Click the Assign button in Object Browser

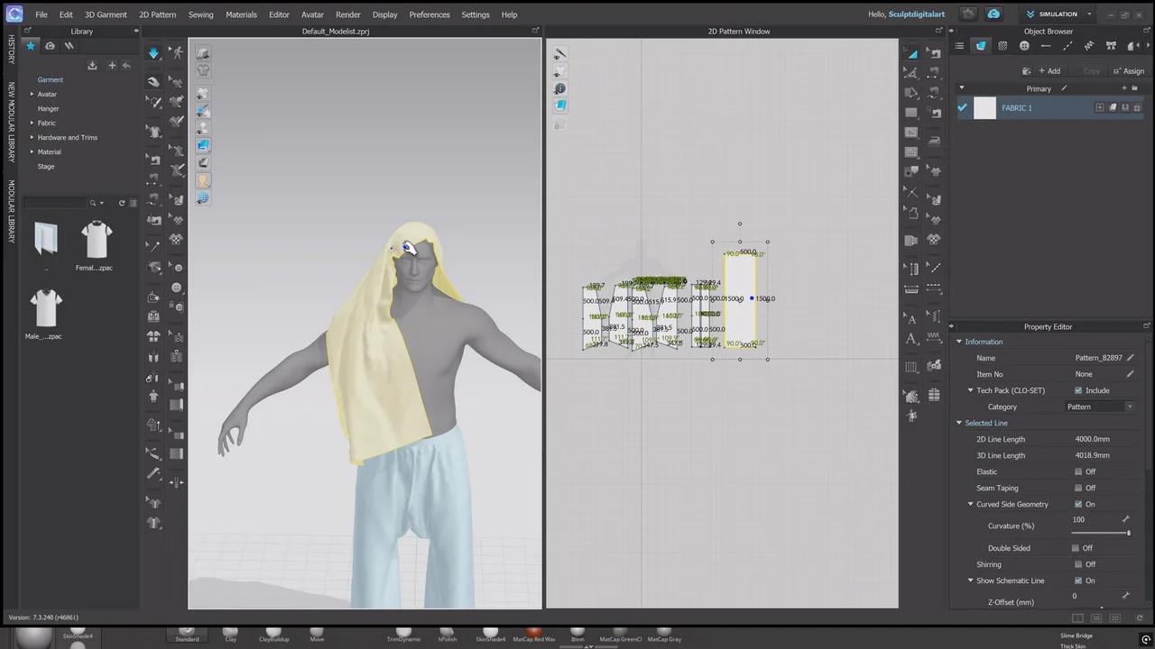pyautogui.click(x=1129, y=71)
